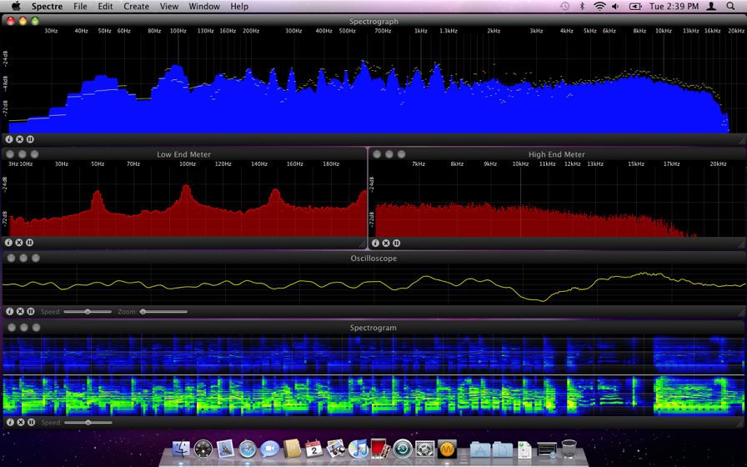
Task: Open info for the High End Meter
Action: coord(375,244)
